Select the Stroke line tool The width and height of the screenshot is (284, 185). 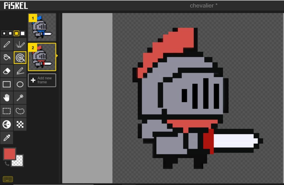click(20, 71)
